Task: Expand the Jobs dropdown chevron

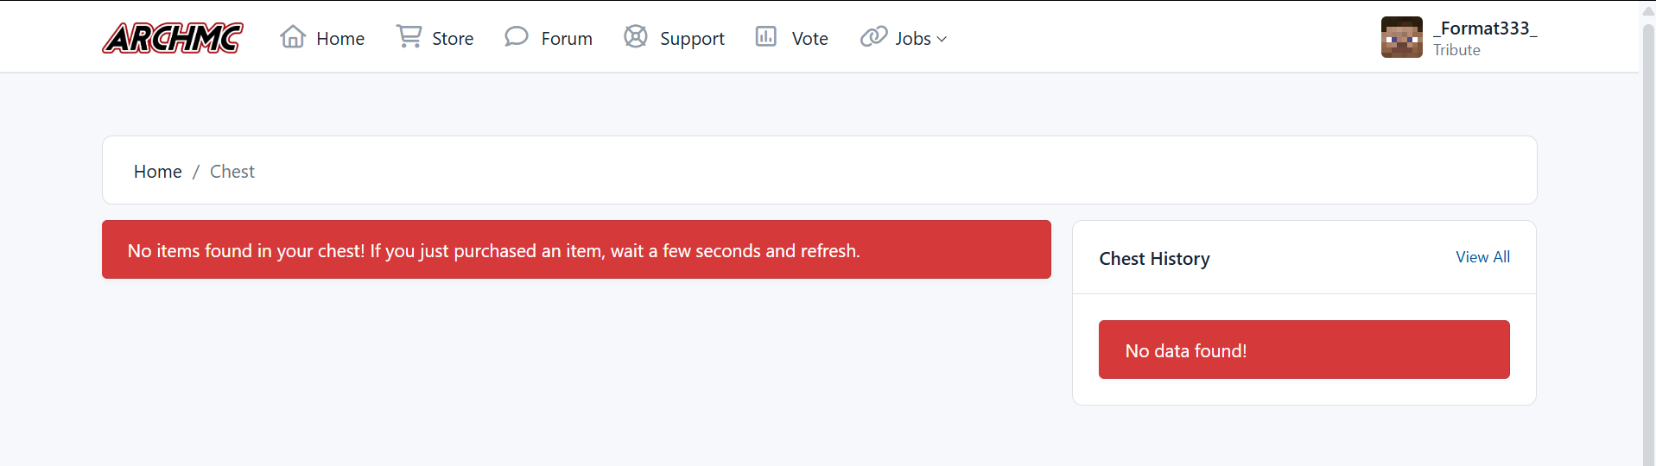Action: click(942, 39)
